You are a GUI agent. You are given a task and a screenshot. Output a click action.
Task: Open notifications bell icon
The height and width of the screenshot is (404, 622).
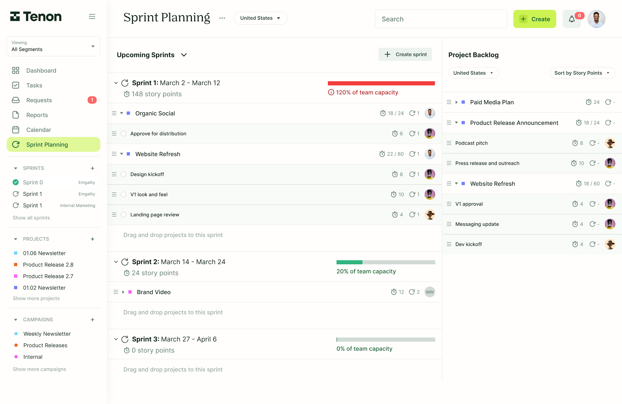pos(572,19)
